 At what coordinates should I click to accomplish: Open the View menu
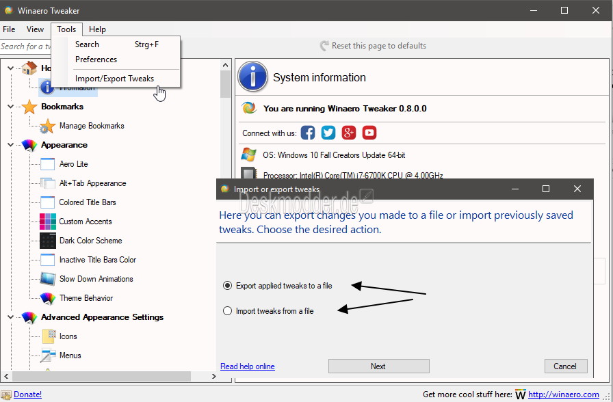[35, 29]
